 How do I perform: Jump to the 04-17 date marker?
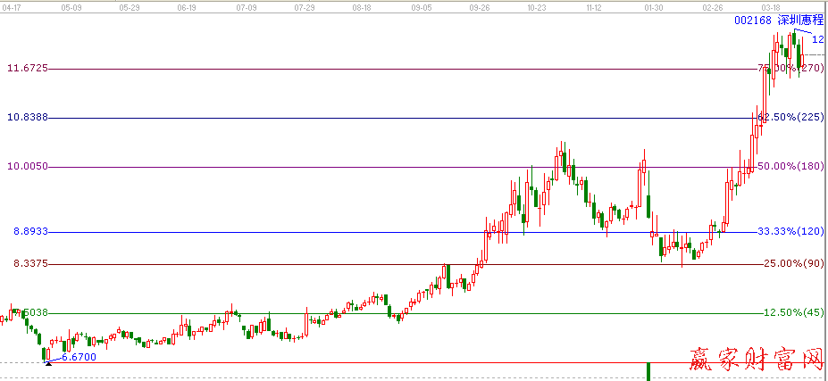coord(12,6)
